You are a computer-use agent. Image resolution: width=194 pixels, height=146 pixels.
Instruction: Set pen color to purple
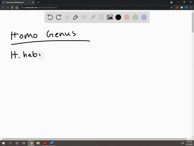tap(144, 17)
